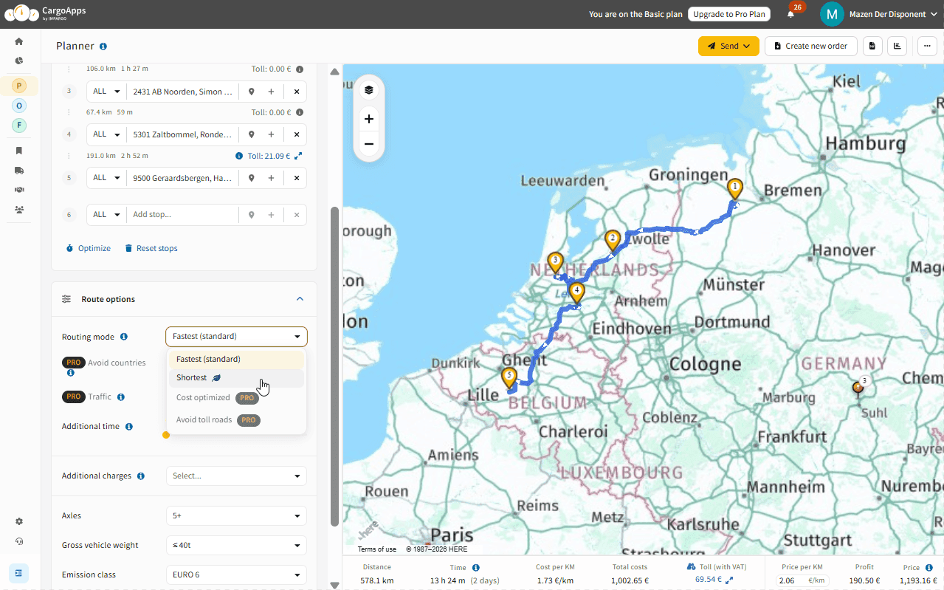The height and width of the screenshot is (590, 944).
Task: Open the statistics pie chart sidebar icon
Action: [x=18, y=61]
